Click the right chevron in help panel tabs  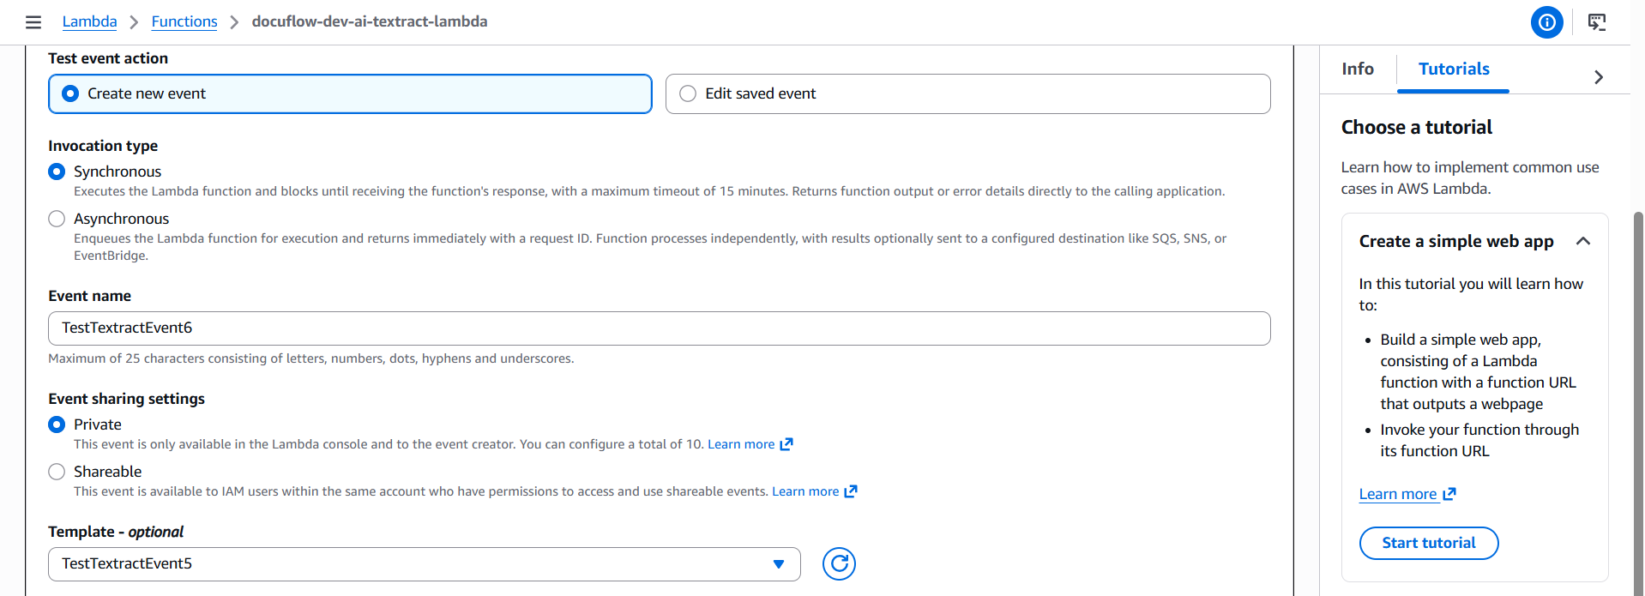1599,77
